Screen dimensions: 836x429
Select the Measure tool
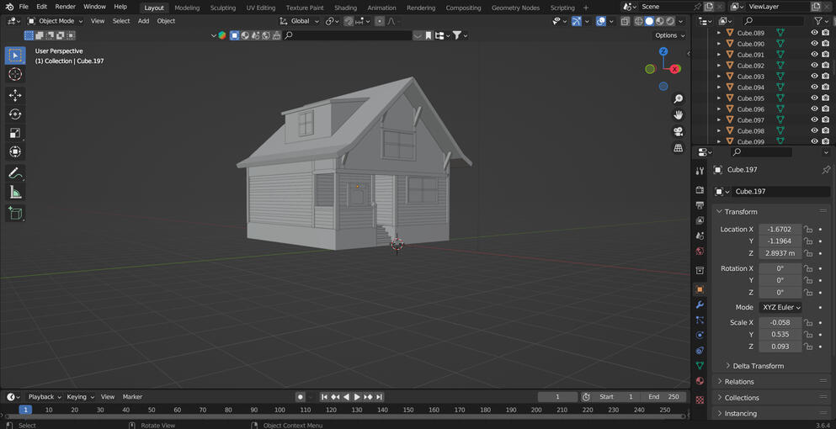coord(15,193)
